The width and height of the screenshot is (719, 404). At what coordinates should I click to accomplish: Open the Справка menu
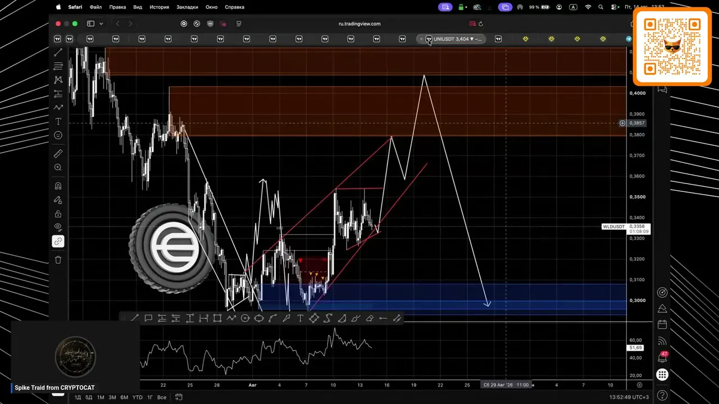coord(234,7)
